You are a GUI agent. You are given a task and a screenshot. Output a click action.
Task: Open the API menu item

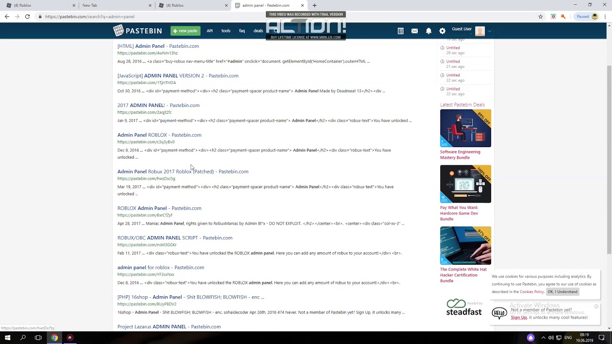click(209, 31)
